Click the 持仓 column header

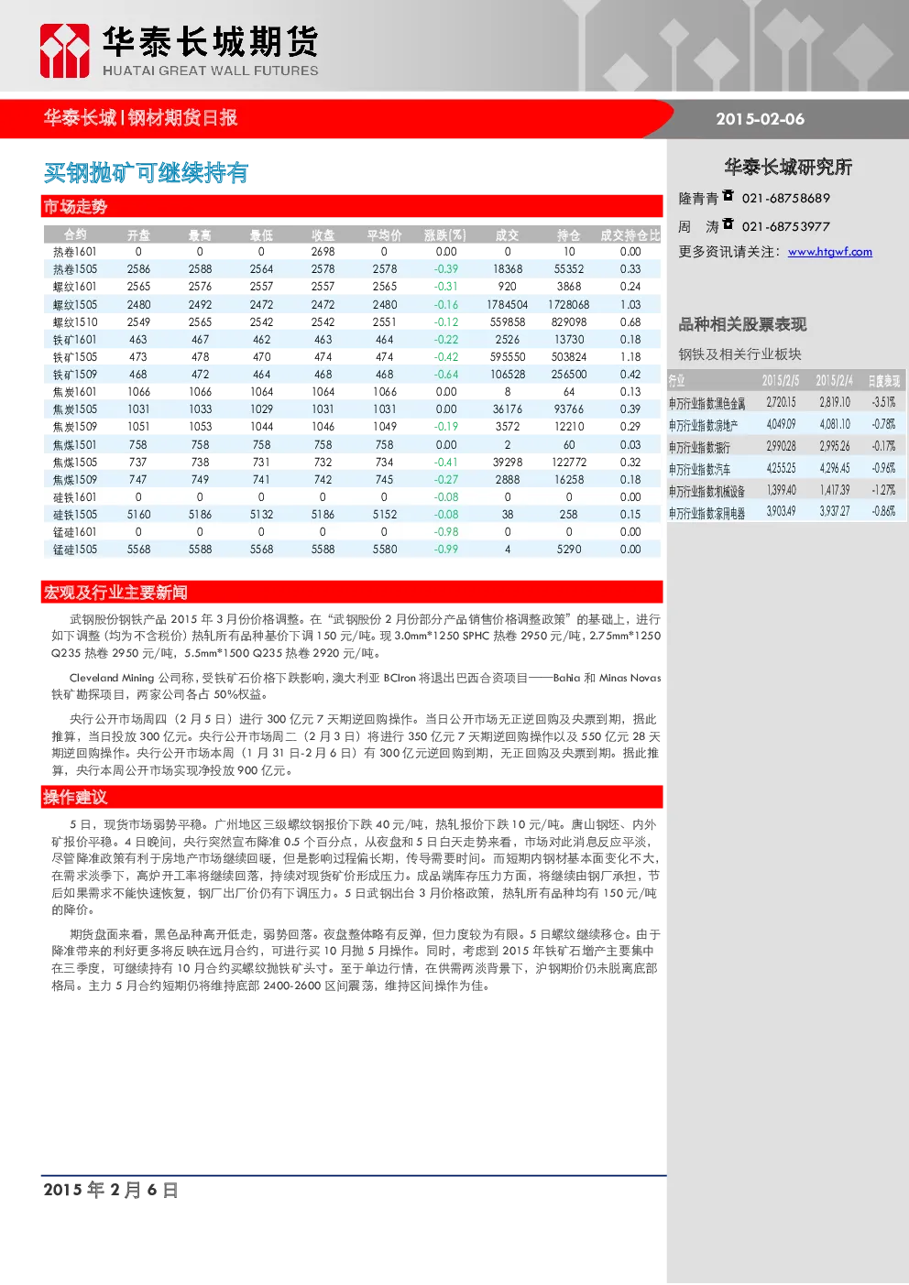click(x=568, y=235)
